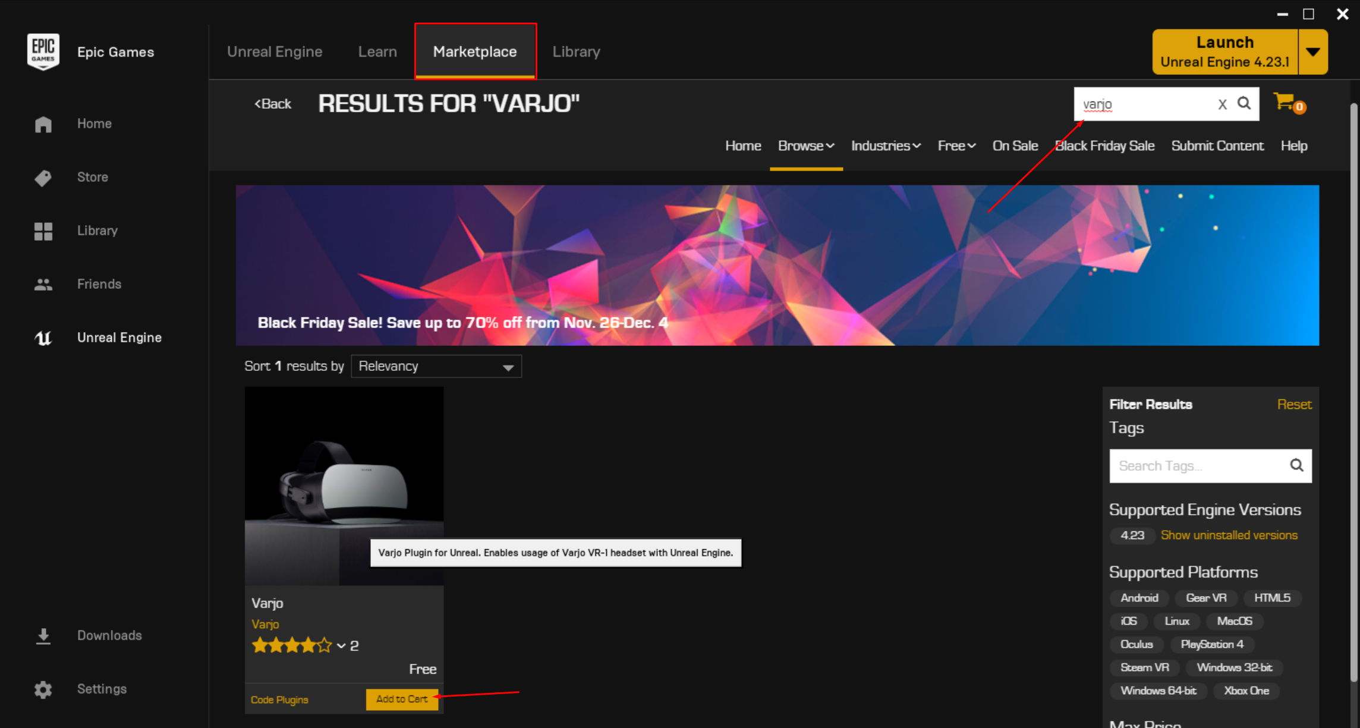Click the Black Friday Sale banner

(777, 265)
